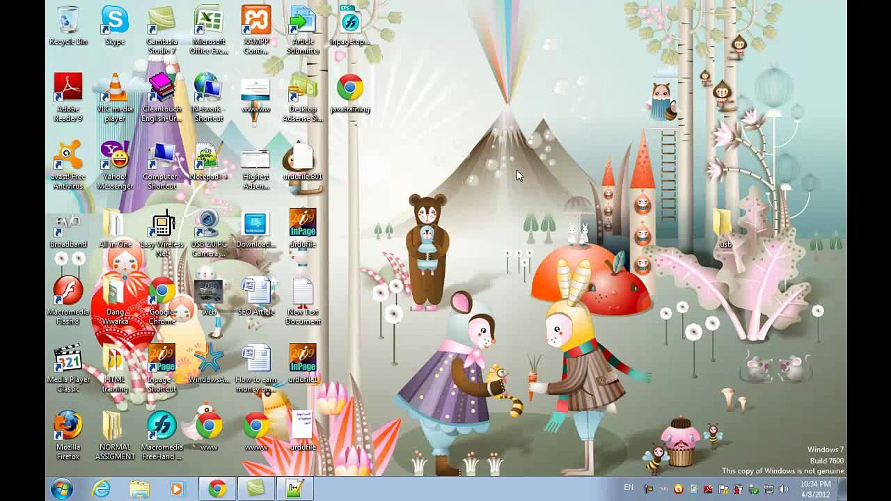The width and height of the screenshot is (891, 501).
Task: Open the Recycle Bin desktop icon
Action: coord(68,26)
